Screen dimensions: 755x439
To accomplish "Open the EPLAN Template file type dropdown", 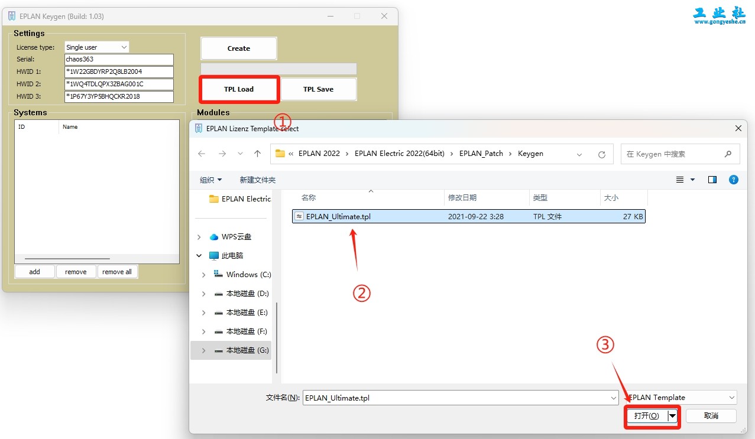I will (681, 398).
